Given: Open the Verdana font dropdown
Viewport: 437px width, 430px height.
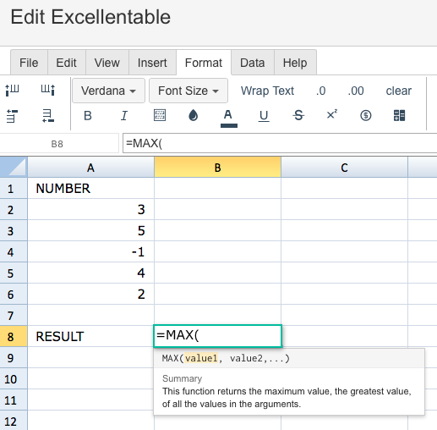Looking at the screenshot, I should pyautogui.click(x=109, y=91).
